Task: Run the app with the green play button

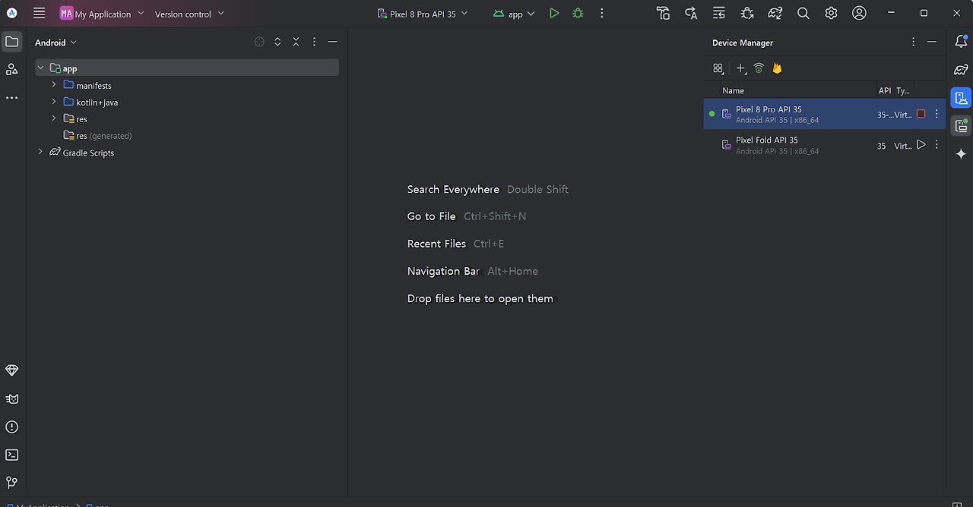Action: [x=554, y=13]
